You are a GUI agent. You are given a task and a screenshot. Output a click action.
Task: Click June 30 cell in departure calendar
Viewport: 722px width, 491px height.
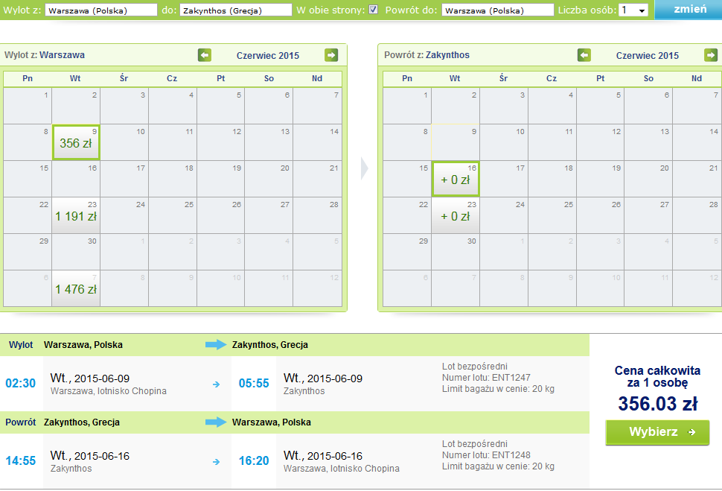pyautogui.click(x=76, y=252)
